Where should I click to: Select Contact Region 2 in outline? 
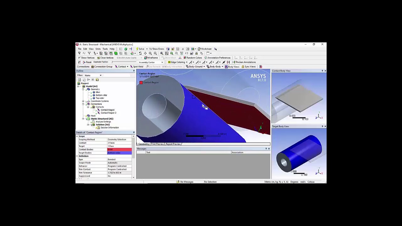point(108,113)
